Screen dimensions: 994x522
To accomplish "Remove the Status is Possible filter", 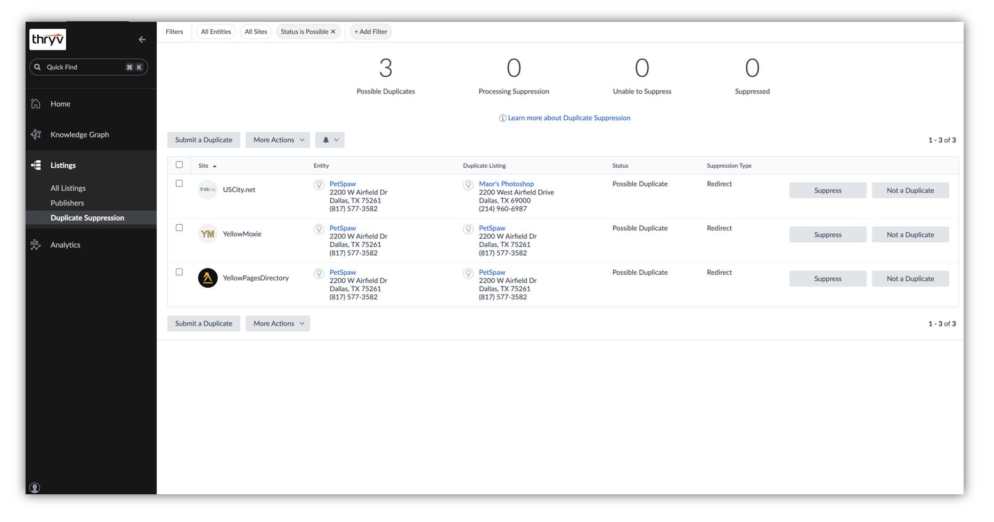I will [x=333, y=32].
